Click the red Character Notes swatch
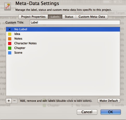 [10, 43]
